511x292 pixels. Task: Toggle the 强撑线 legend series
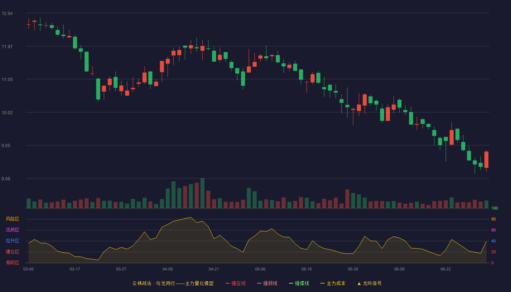point(299,283)
